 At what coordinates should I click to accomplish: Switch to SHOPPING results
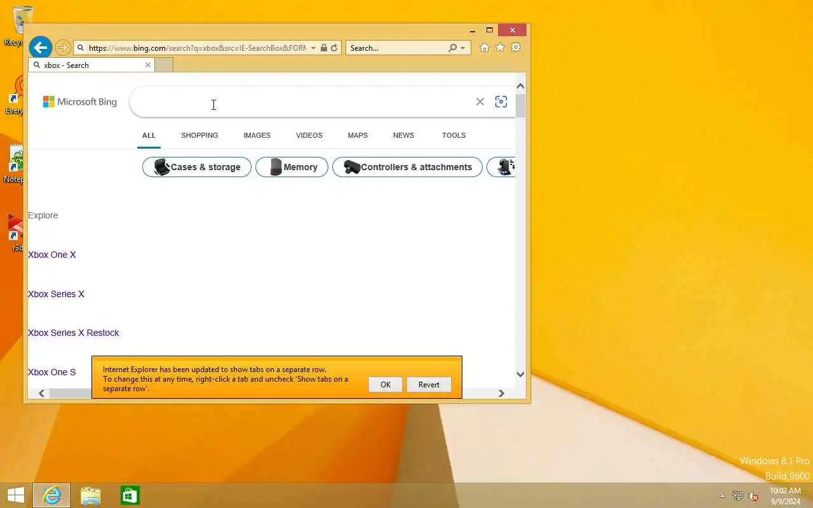pyautogui.click(x=199, y=135)
